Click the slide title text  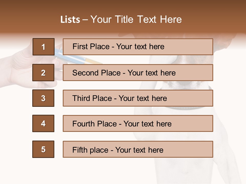121,19
